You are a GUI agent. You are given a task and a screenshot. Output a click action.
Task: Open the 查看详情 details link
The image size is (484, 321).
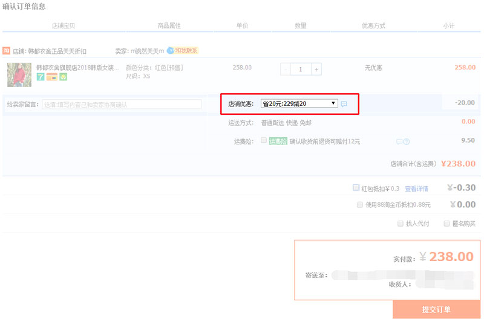pyautogui.click(x=416, y=189)
